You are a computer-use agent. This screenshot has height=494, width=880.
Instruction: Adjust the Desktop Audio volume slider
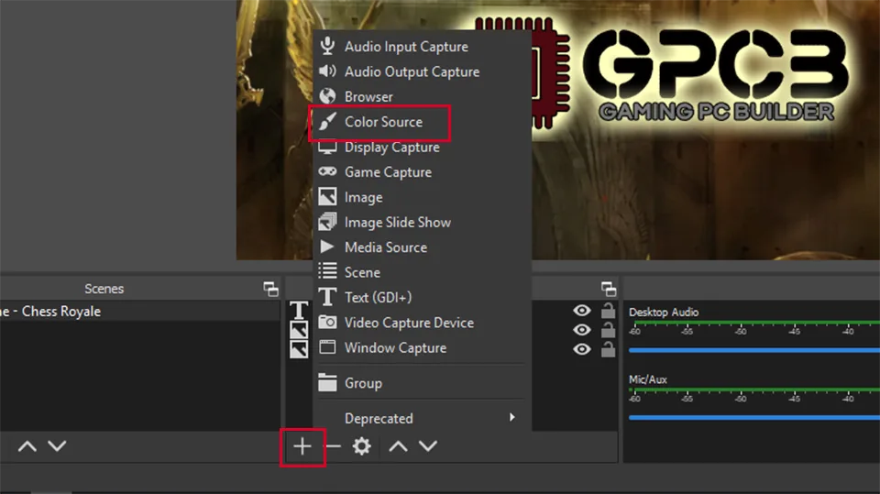754,350
